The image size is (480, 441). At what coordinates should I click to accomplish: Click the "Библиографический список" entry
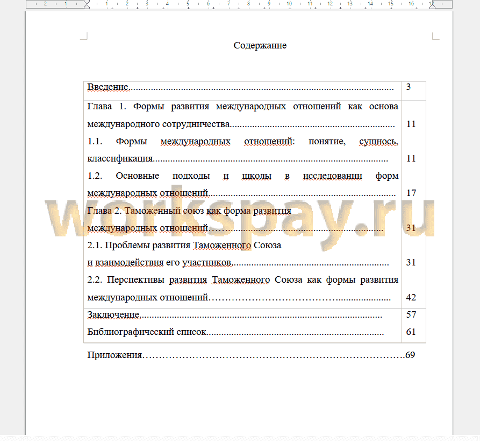147,332
